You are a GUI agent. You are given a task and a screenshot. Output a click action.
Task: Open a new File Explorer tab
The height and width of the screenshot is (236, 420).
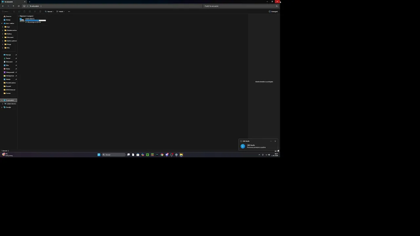coord(29,2)
